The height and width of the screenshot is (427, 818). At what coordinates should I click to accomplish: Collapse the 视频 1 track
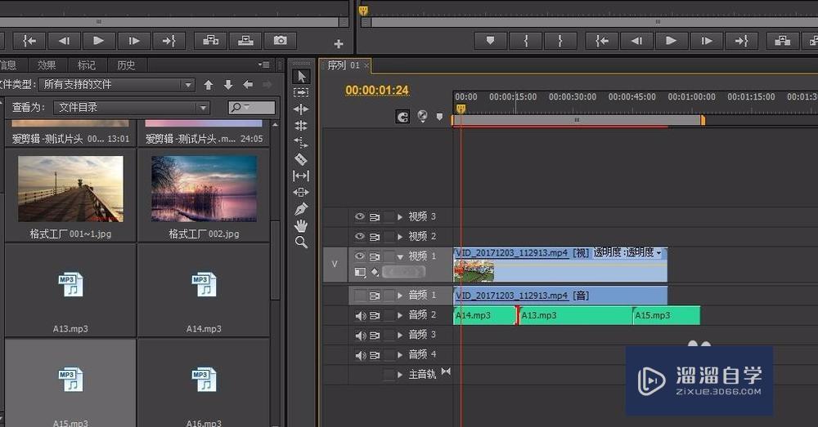tap(400, 256)
